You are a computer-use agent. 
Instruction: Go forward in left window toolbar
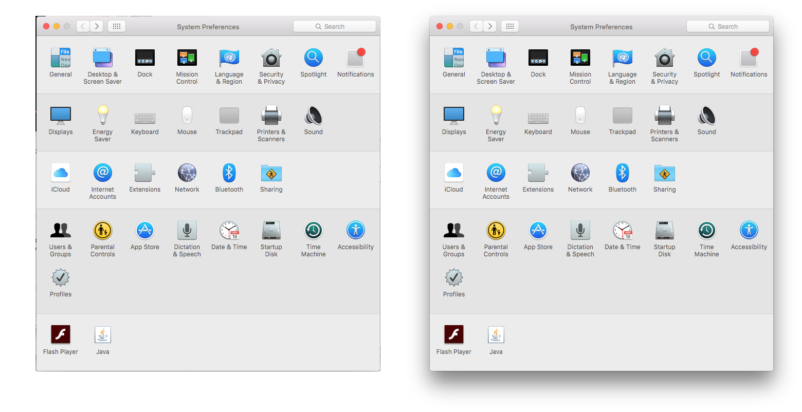pos(97,26)
